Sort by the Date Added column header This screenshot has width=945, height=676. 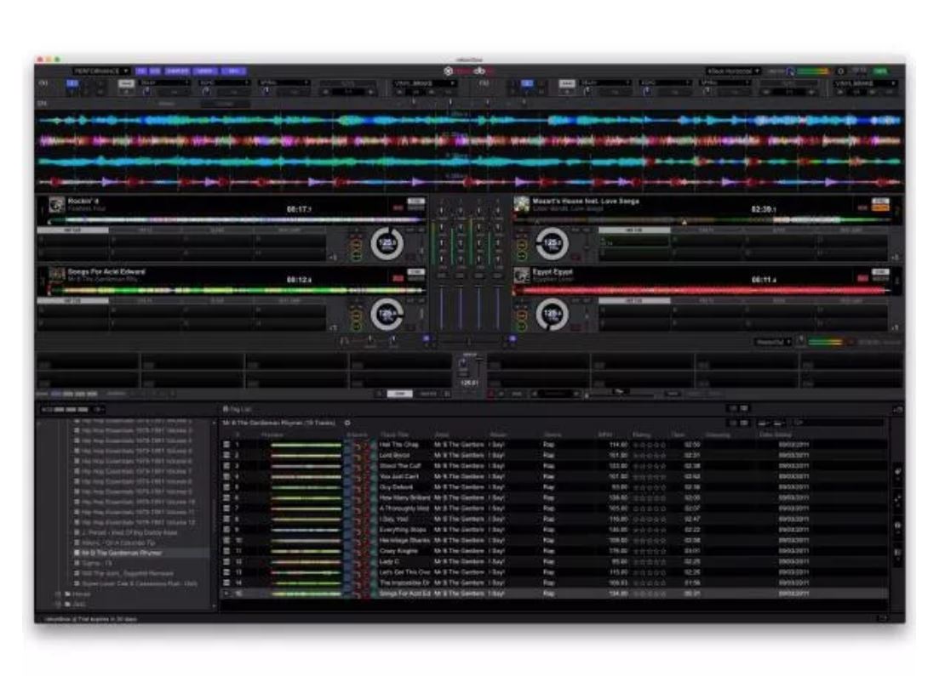[775, 435]
